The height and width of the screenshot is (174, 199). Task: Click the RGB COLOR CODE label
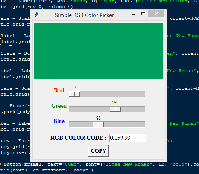(x=78, y=138)
